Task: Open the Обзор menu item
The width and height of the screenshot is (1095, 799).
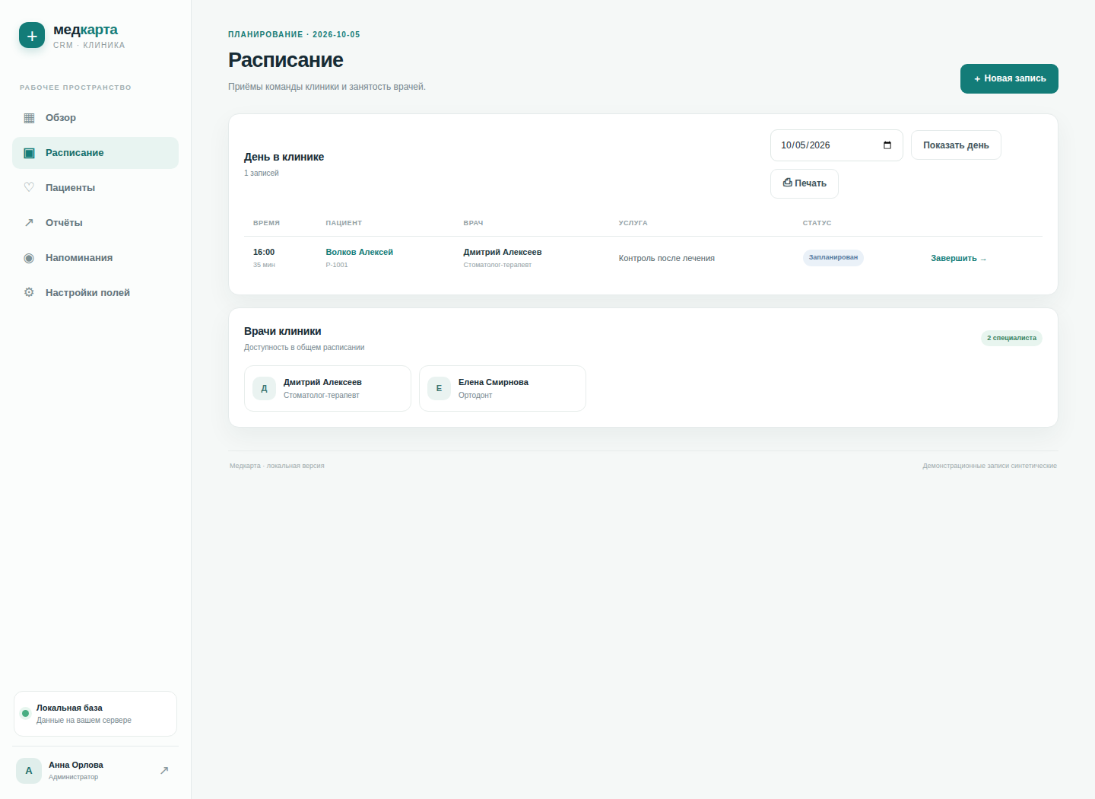Action: pyautogui.click(x=95, y=118)
